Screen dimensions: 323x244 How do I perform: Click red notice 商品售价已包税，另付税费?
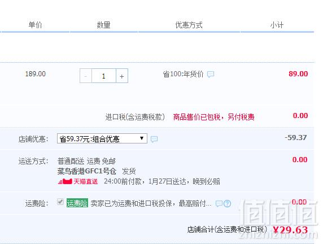pos(213,117)
